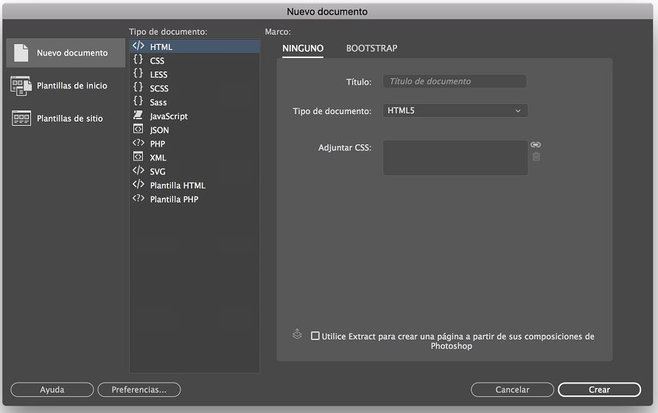
Task: Click the Plantilla PHP bracket icon
Action: 138,198
